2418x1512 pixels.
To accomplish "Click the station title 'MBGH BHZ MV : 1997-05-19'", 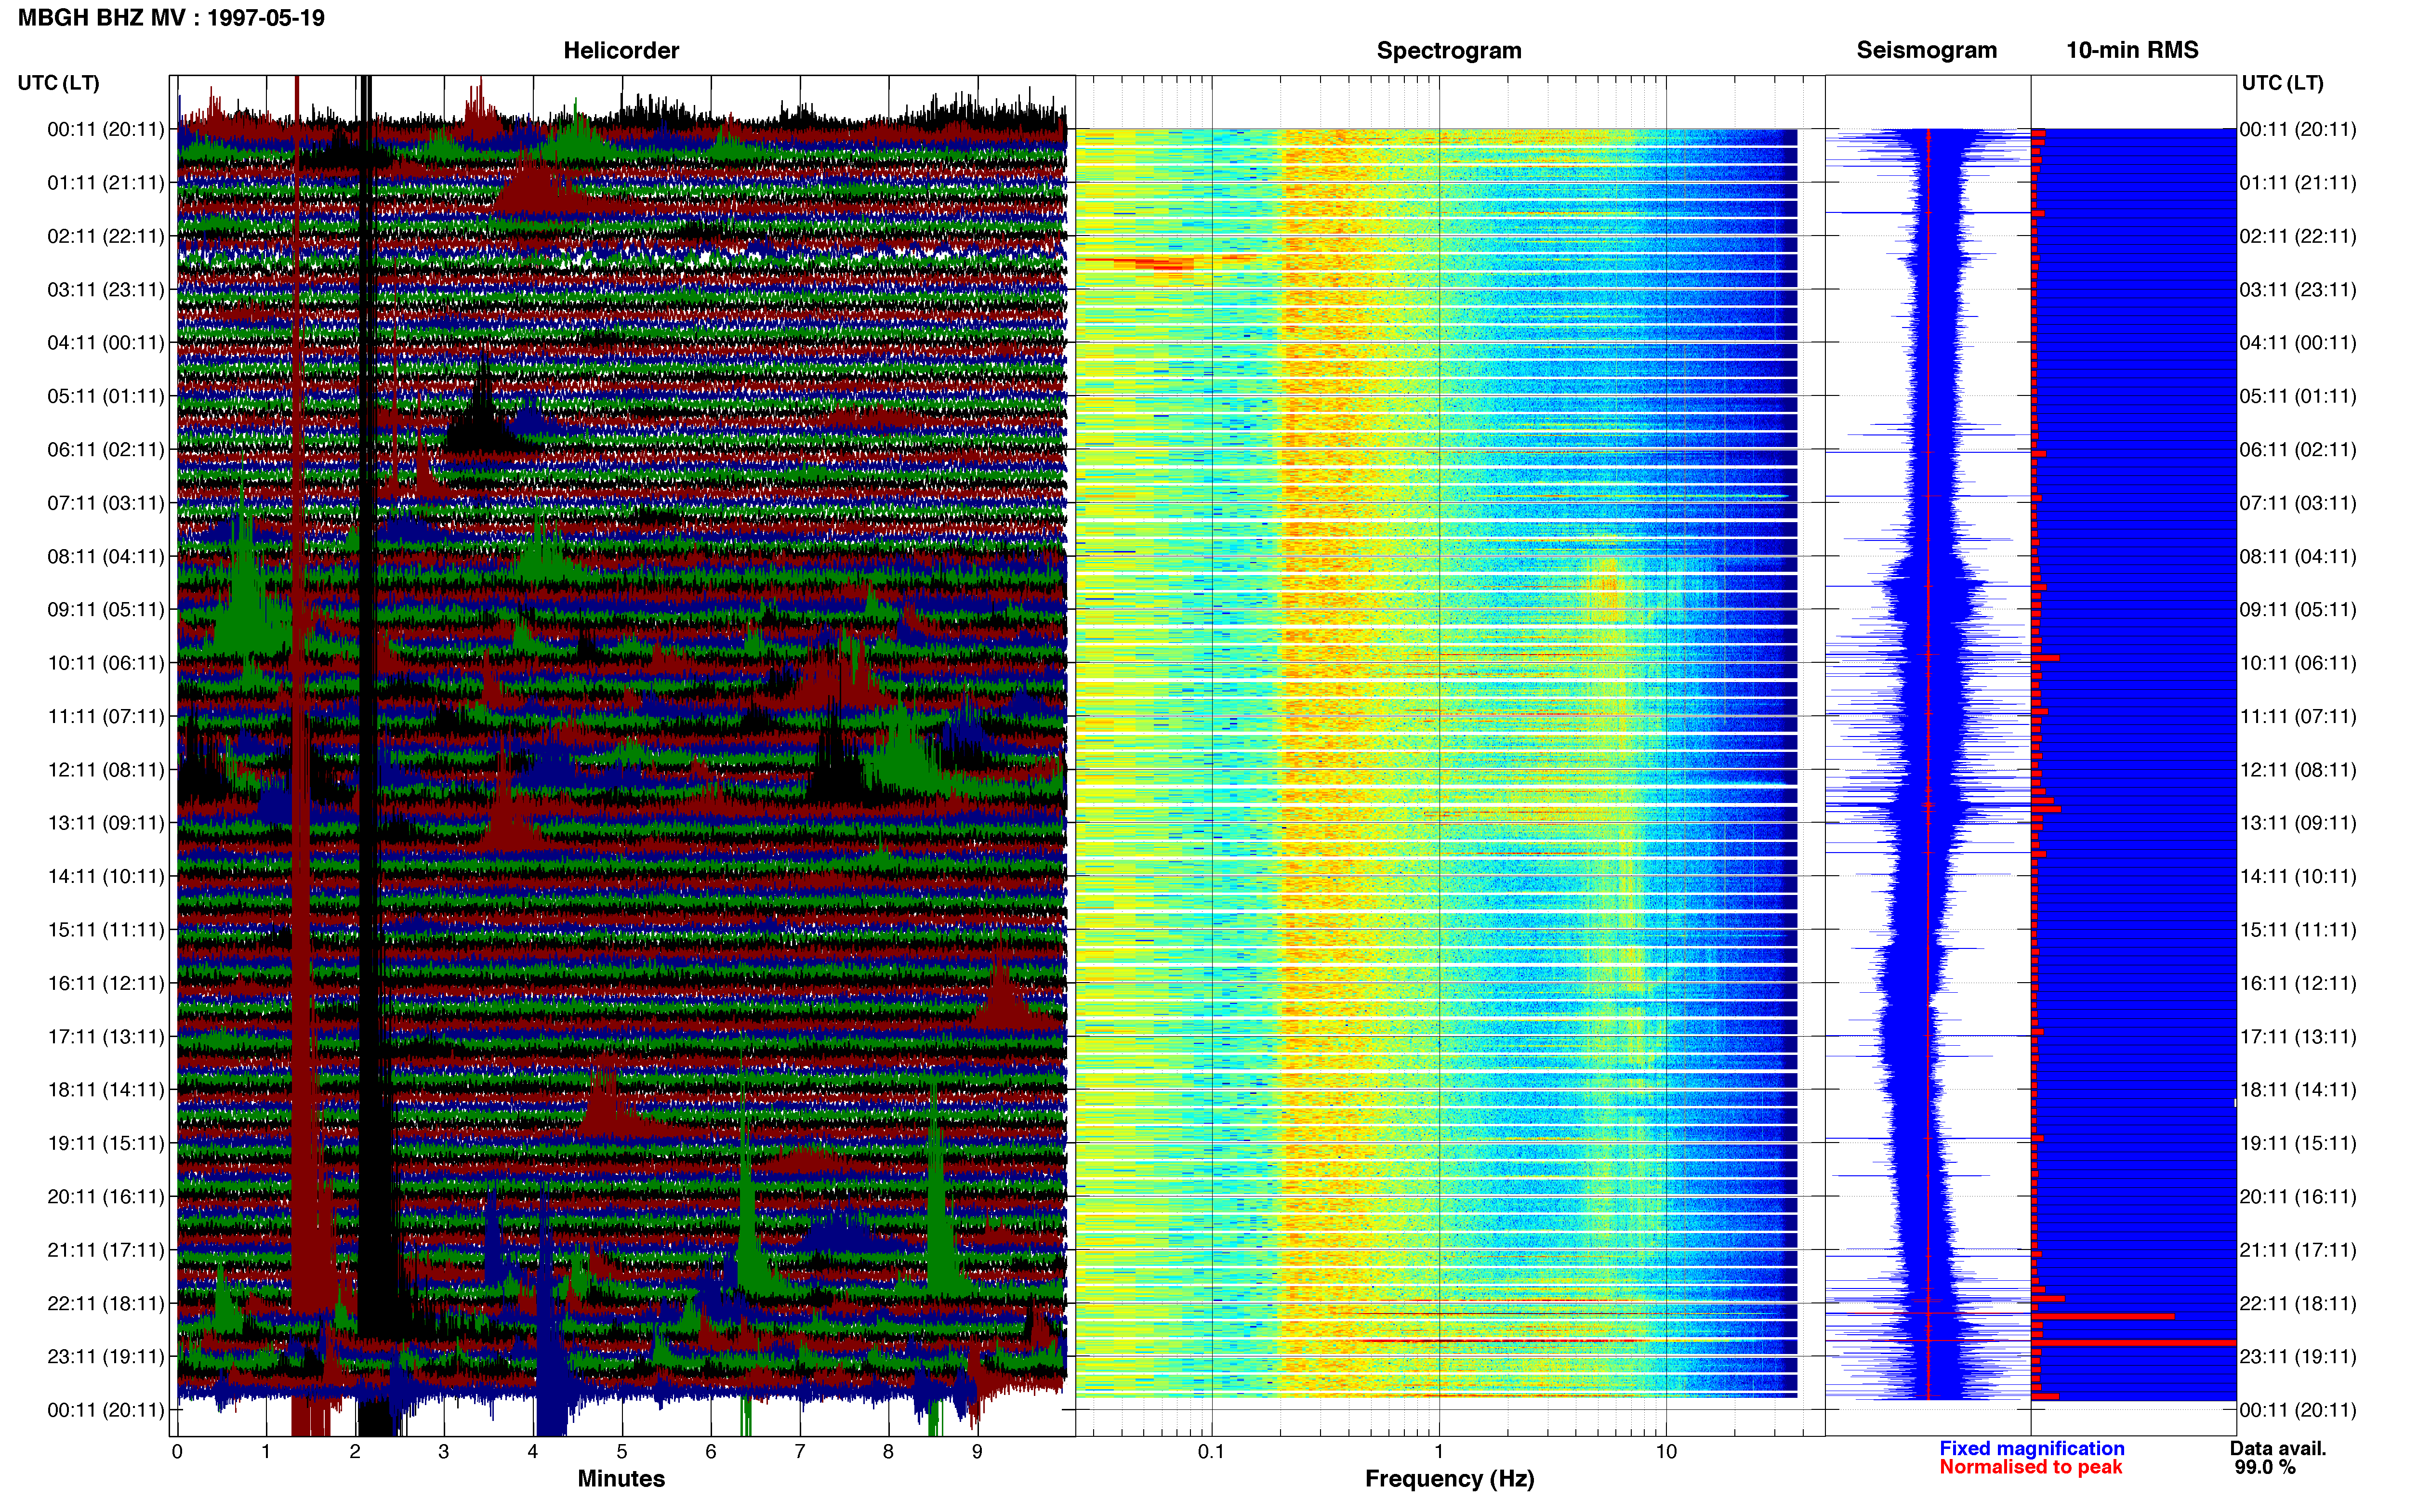I will tap(171, 18).
